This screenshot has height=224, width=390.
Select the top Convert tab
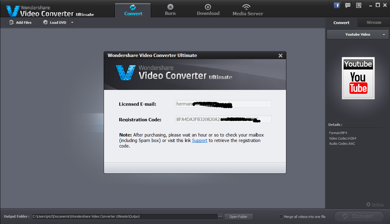click(133, 10)
